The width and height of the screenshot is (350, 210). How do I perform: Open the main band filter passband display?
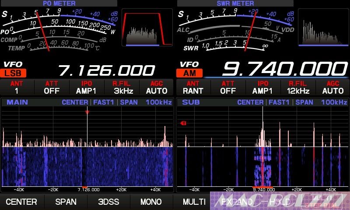tap(147, 28)
